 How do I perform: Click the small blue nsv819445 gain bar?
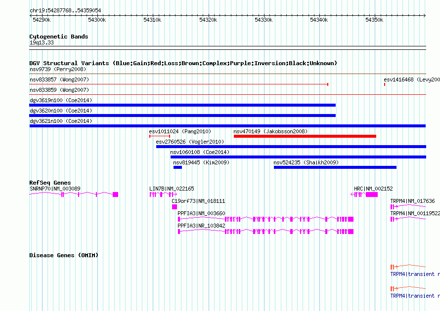177,167
